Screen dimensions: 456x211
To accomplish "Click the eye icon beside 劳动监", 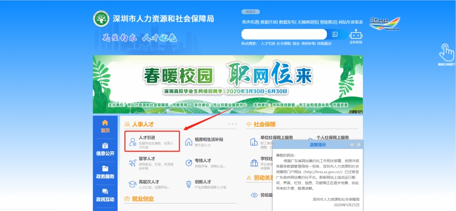I will [254, 195].
